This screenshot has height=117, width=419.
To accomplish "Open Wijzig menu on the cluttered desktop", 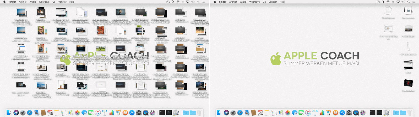I will 33,2.
